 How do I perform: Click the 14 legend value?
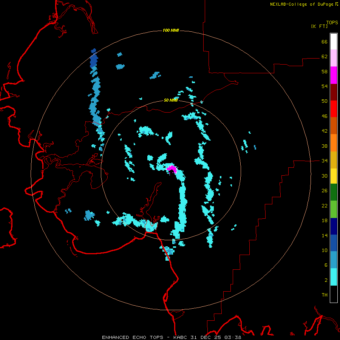point(325,235)
